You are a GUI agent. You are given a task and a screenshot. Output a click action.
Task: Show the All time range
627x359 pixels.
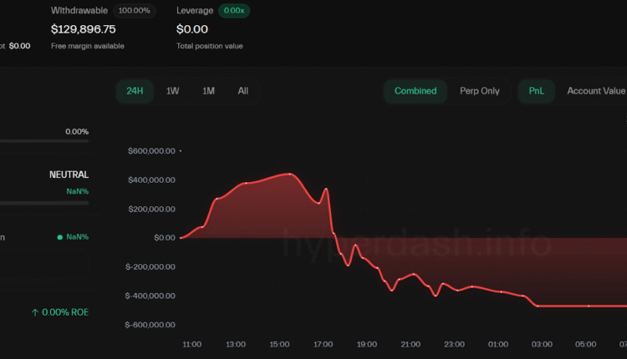242,91
